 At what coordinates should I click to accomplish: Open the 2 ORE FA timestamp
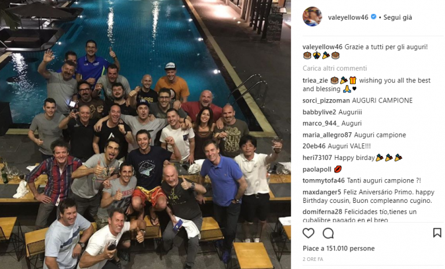313,259
